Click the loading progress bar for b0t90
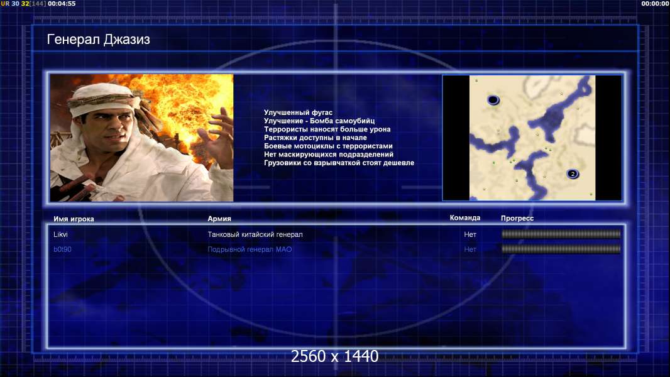670x377 pixels. point(561,249)
